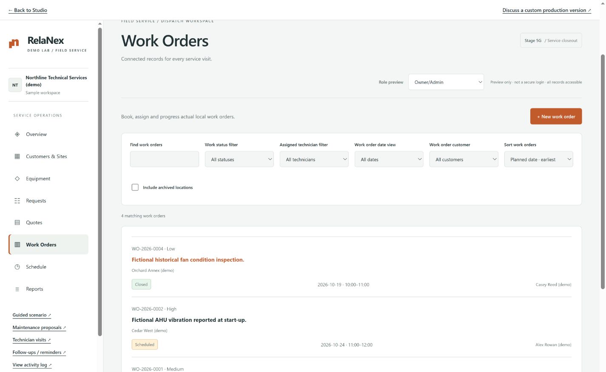Click the NT workspace avatar badge
This screenshot has width=606, height=372.
coord(15,85)
